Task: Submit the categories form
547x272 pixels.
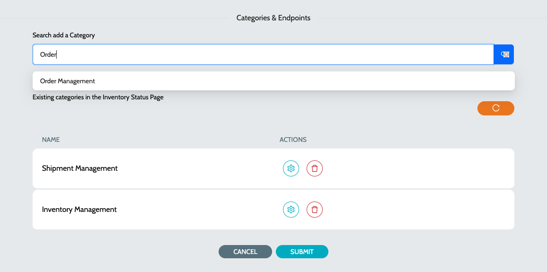Action: (x=302, y=252)
